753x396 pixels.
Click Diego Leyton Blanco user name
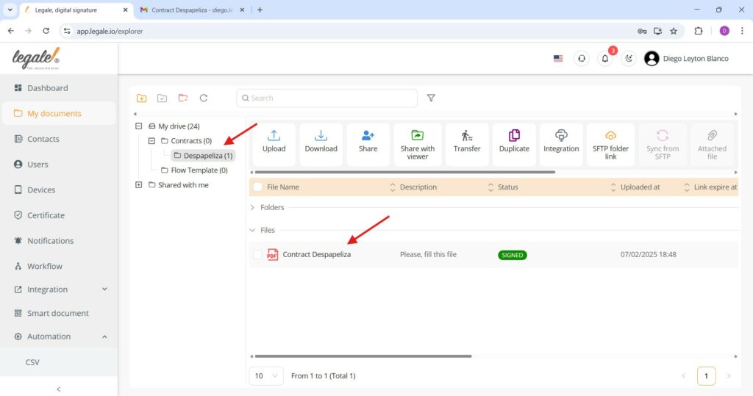tap(696, 59)
